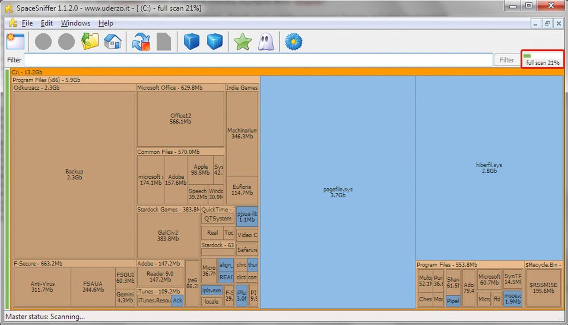
Task: Click the Safari.re tile
Action: coord(247,250)
